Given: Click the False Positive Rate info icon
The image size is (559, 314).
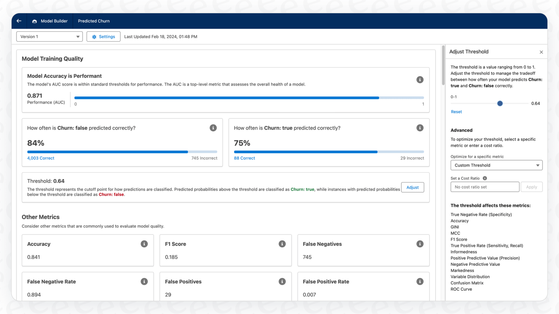Looking at the screenshot, I should pyautogui.click(x=420, y=281).
